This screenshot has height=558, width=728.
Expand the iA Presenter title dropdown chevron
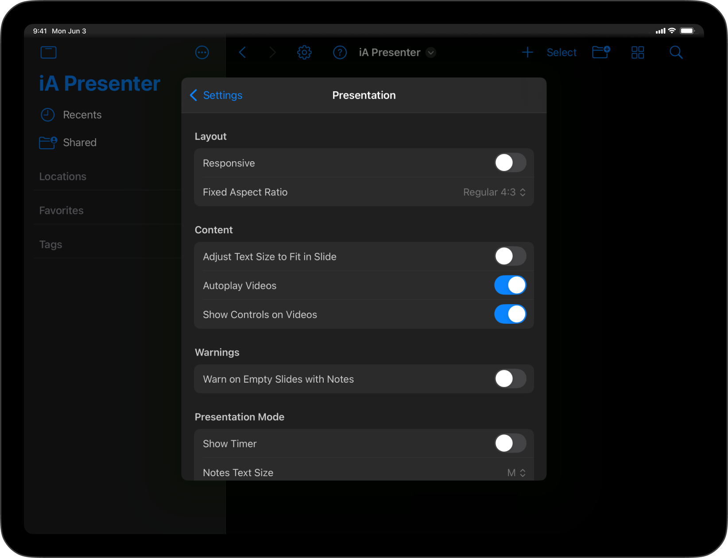(x=430, y=52)
